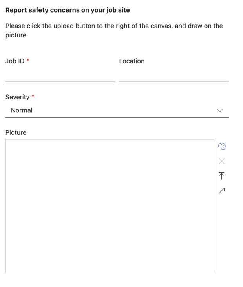Open the pen color palette
The image size is (243, 287).
click(x=221, y=146)
